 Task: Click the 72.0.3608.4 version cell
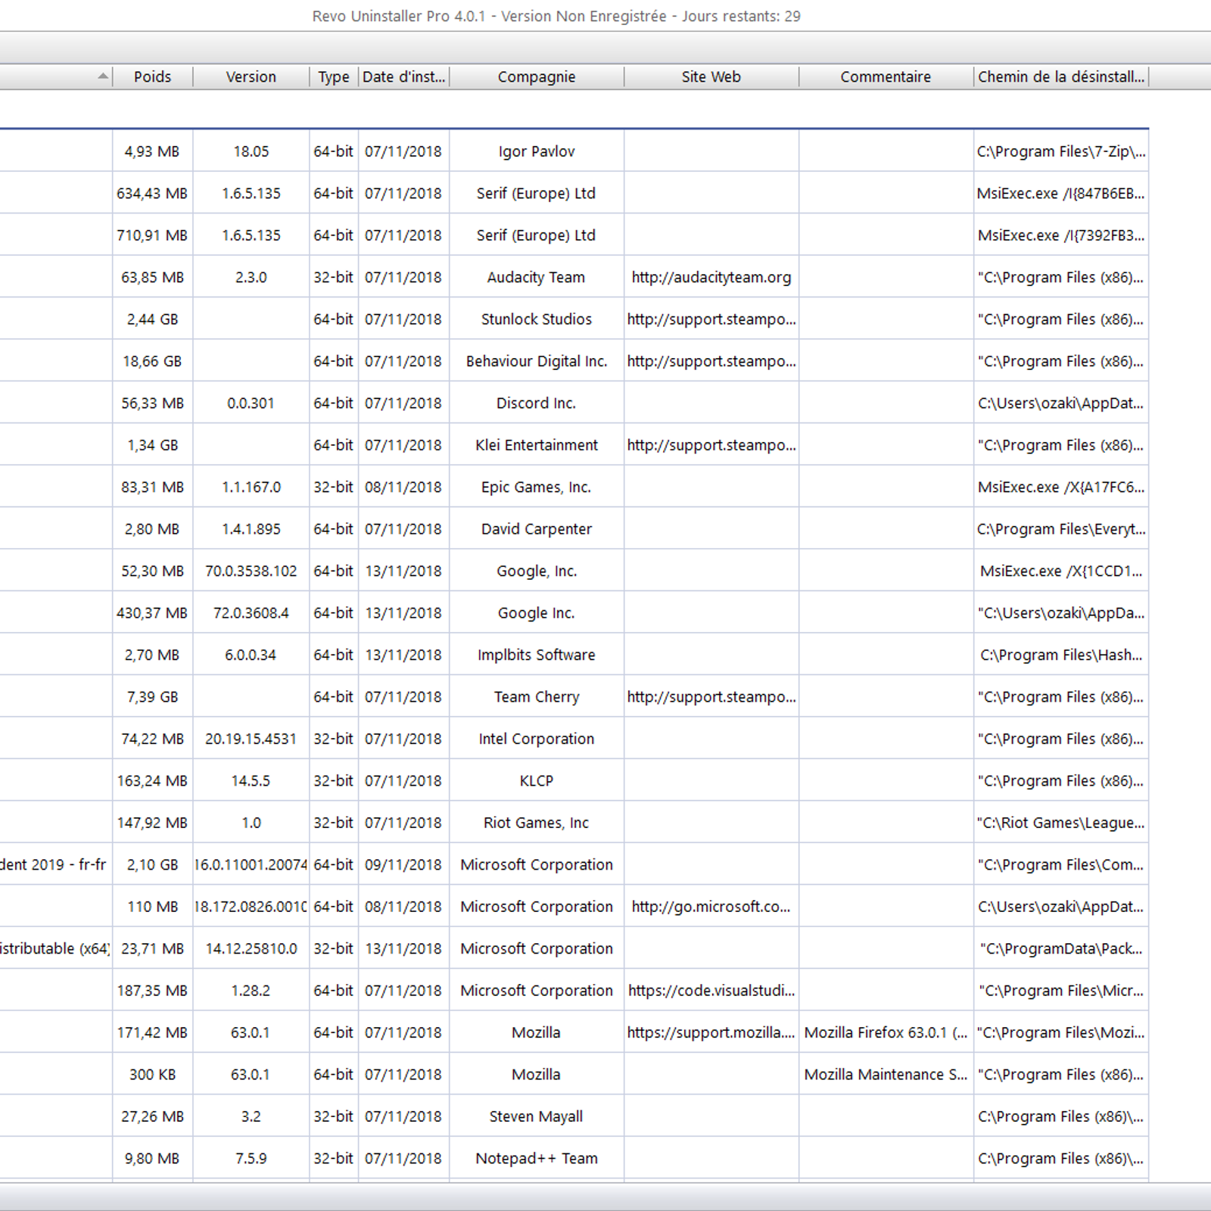pos(251,613)
